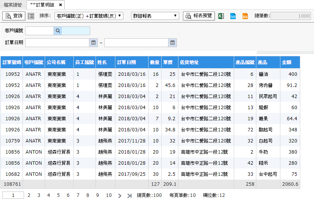Export to Excel icon
This screenshot has width=314, height=203.
[x=221, y=16]
